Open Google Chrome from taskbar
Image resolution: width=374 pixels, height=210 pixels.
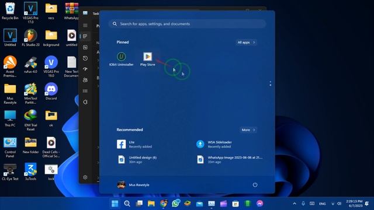pyautogui.click(x=164, y=204)
